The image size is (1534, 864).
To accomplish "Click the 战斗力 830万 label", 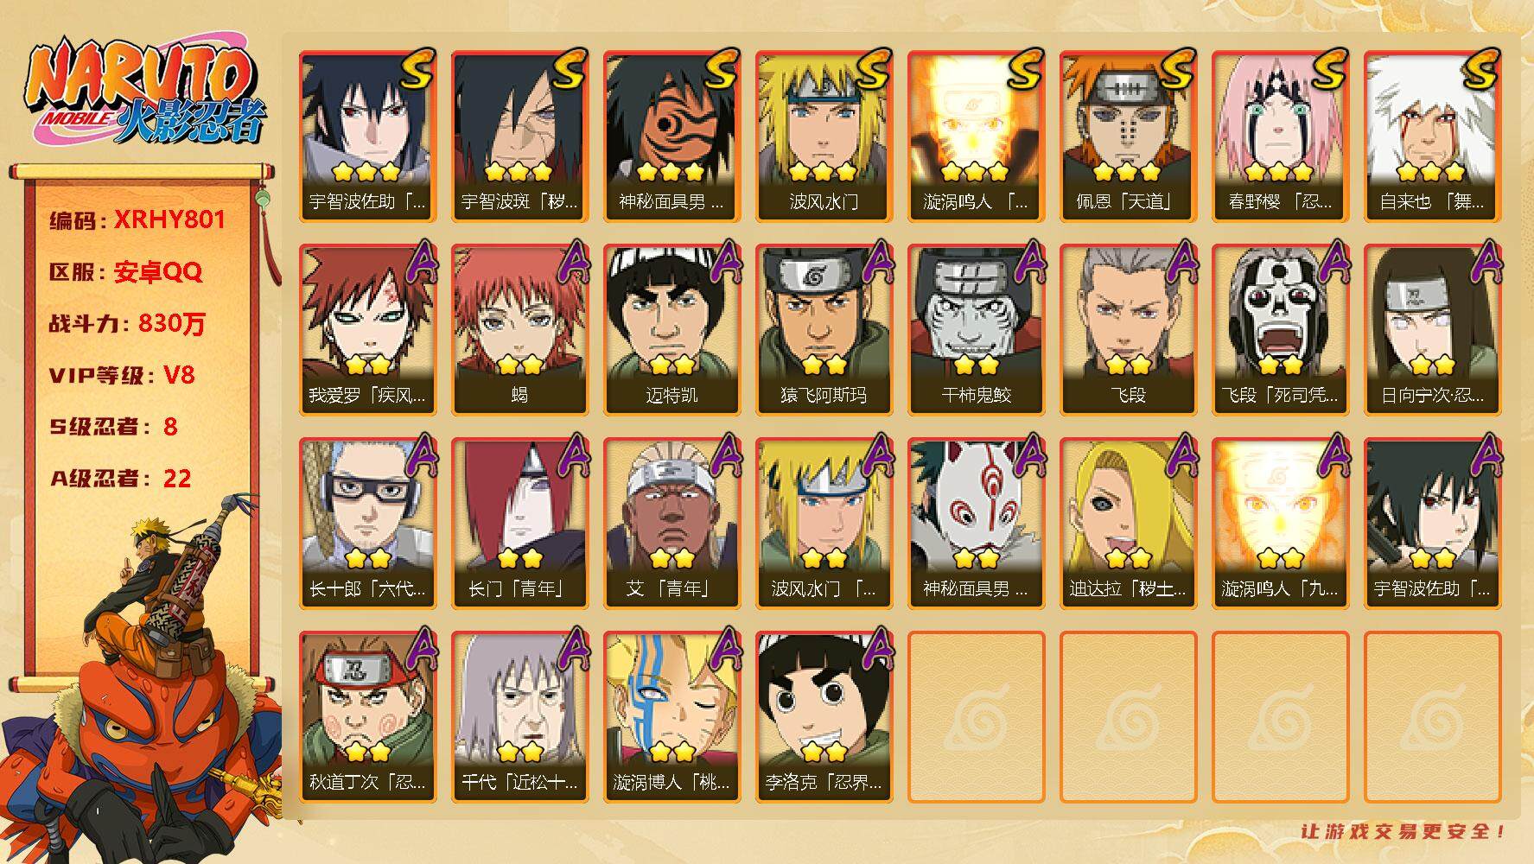I will [128, 324].
